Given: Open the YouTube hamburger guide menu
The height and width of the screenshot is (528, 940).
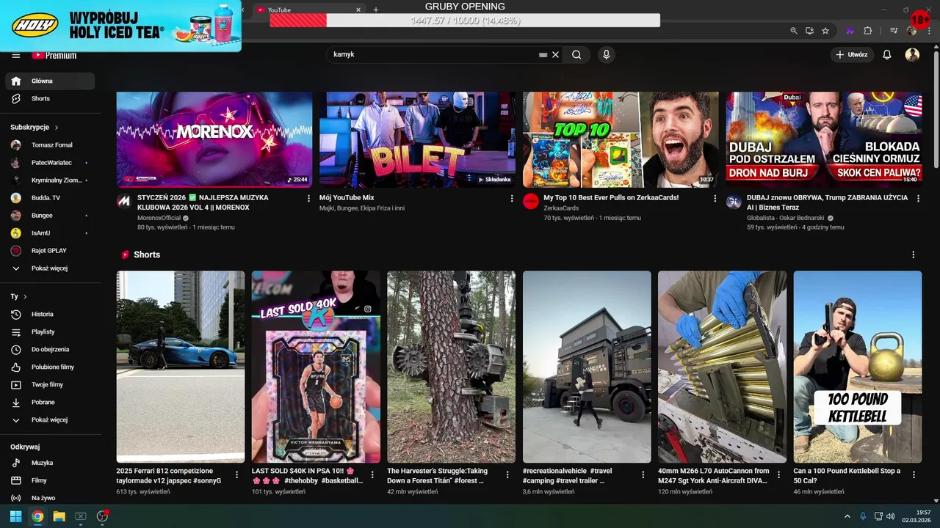Looking at the screenshot, I should tap(15, 56).
